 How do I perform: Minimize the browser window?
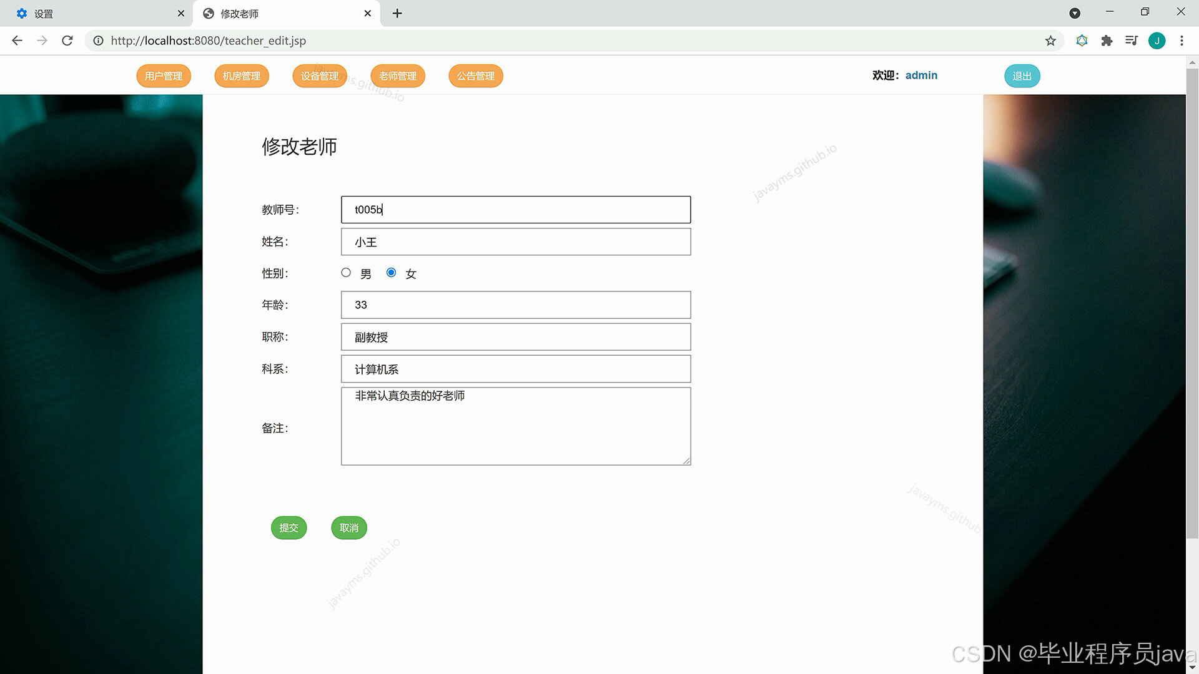tap(1110, 12)
